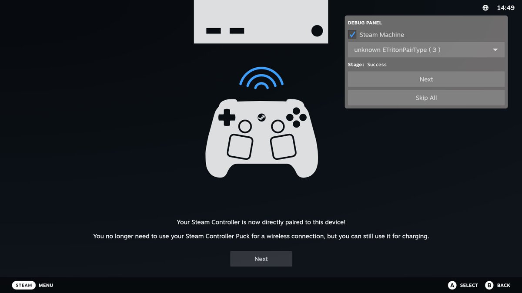Click the Steam Controller illustration
The height and width of the screenshot is (293, 522).
tap(261, 138)
